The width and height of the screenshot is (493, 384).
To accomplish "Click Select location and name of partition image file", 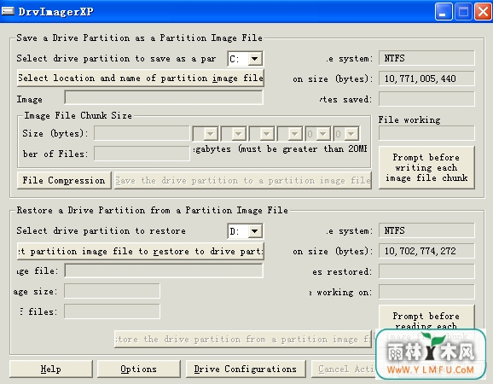I will 140,78.
